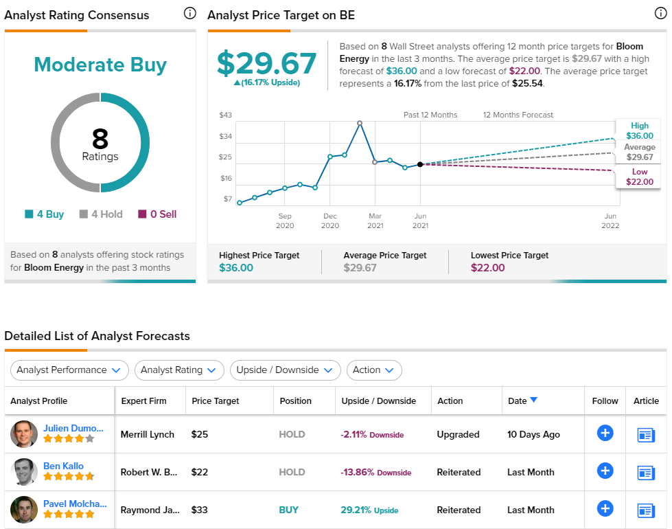This screenshot has width=672, height=529.
Task: Click the Merrill Lynch firm cell
Action: point(148,434)
